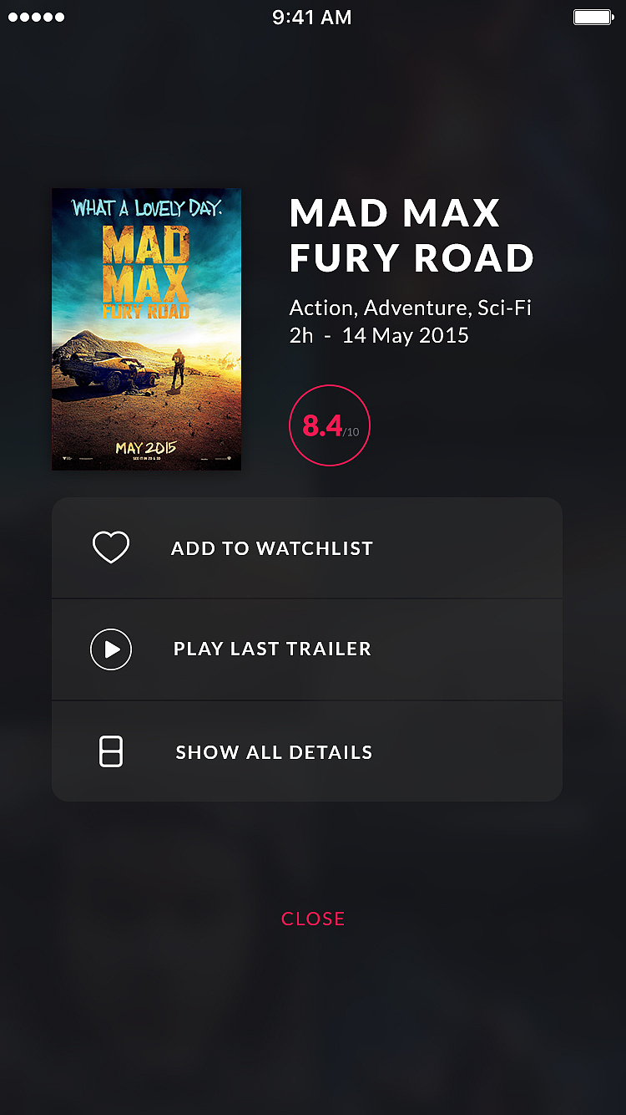Tap the May 2015 text on poster
This screenshot has width=626, height=1115.
coord(146,448)
